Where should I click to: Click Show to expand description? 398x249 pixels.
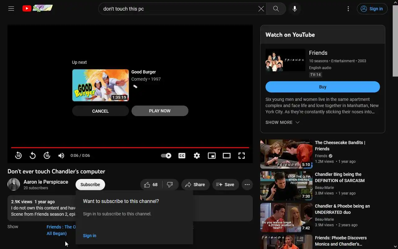point(13,227)
